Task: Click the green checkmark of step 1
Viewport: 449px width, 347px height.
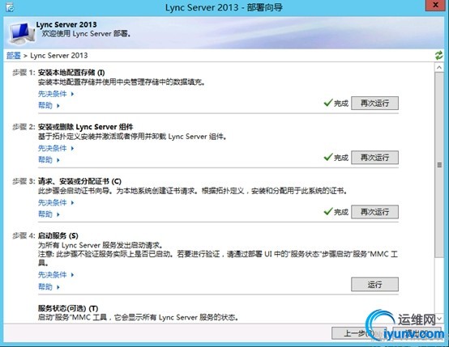Action: pos(328,103)
